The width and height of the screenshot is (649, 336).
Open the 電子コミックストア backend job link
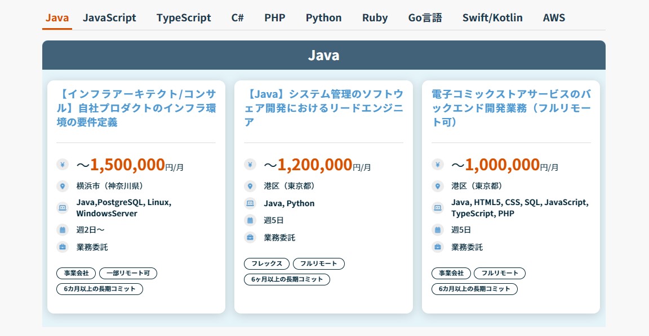511,107
